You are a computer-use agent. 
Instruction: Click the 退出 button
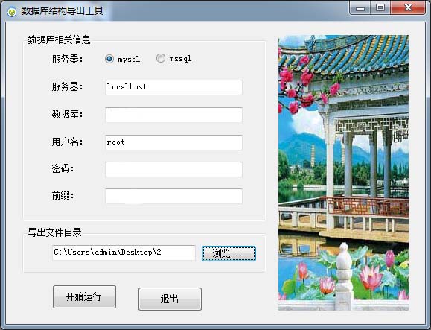[x=170, y=299]
